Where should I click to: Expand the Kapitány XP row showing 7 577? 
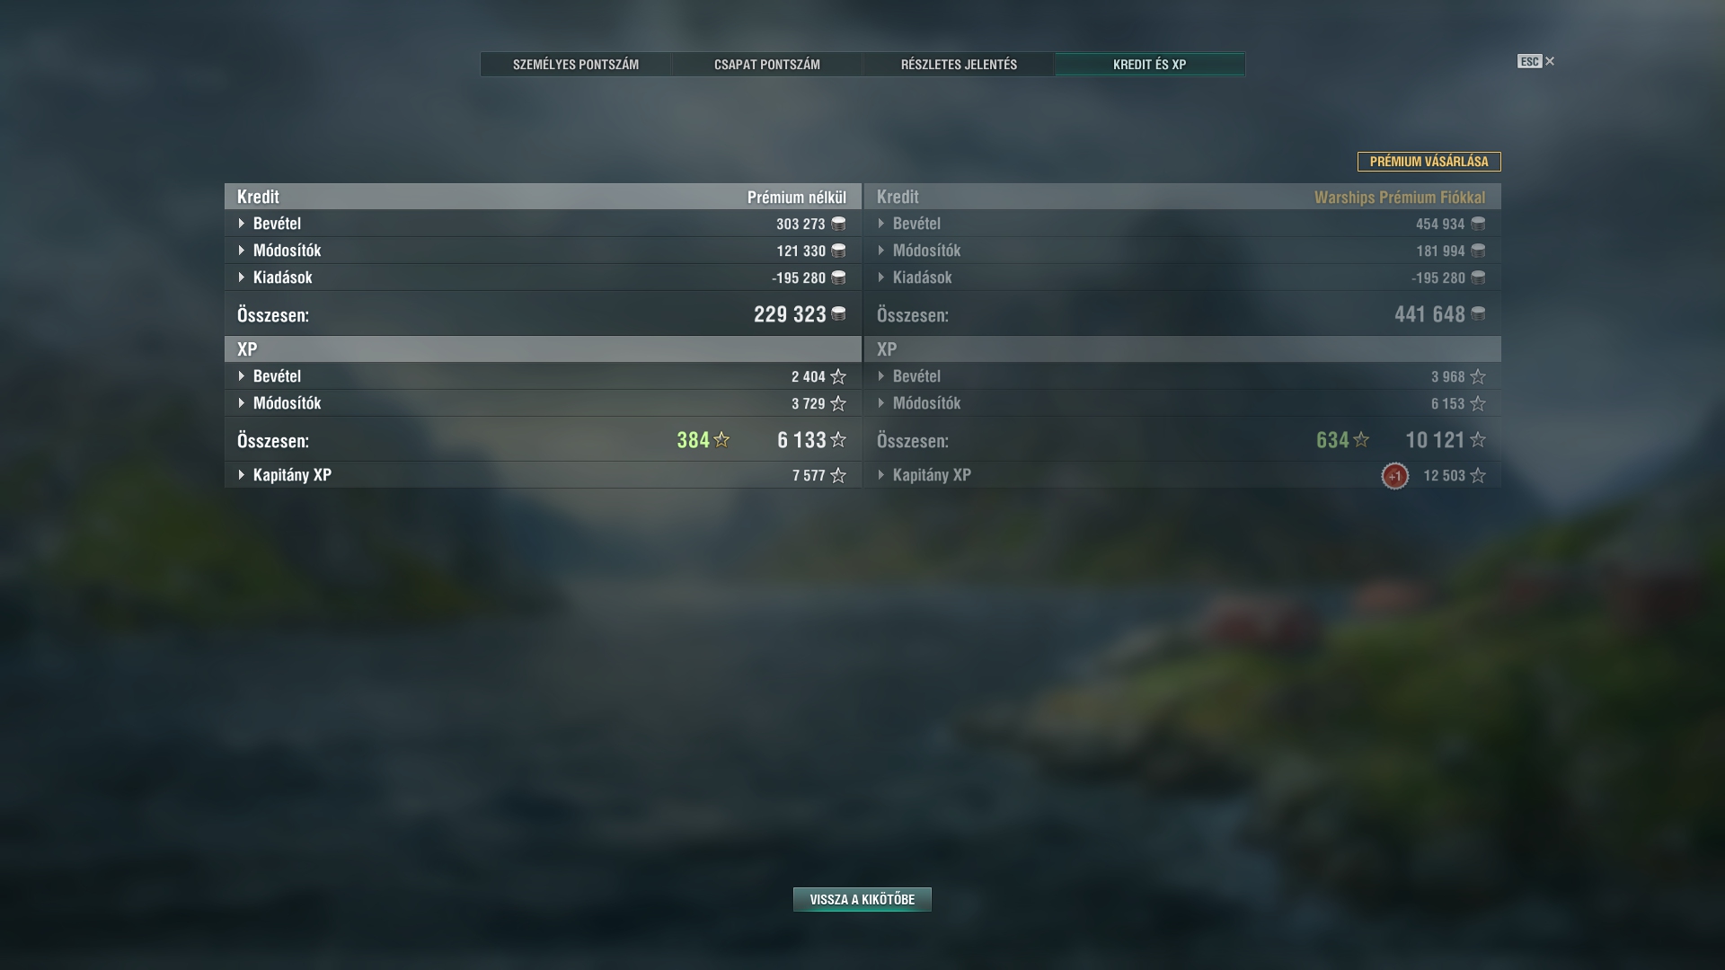click(x=543, y=475)
